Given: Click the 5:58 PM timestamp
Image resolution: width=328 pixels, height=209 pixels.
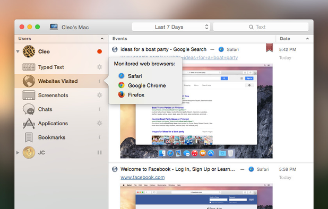Looking at the screenshot, I should tap(288, 169).
